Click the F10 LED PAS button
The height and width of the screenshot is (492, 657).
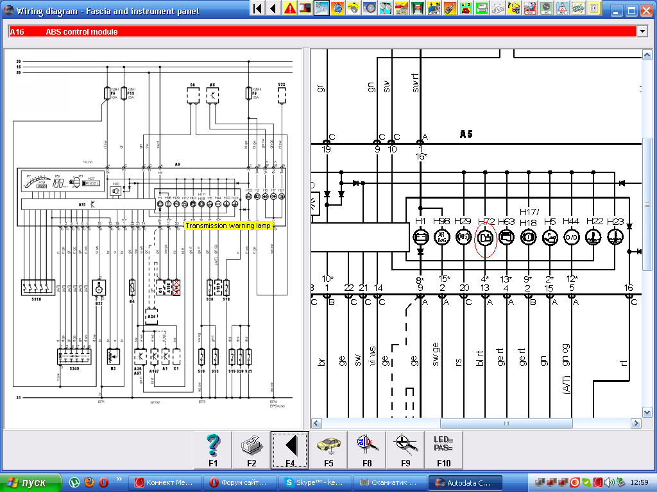tap(444, 450)
